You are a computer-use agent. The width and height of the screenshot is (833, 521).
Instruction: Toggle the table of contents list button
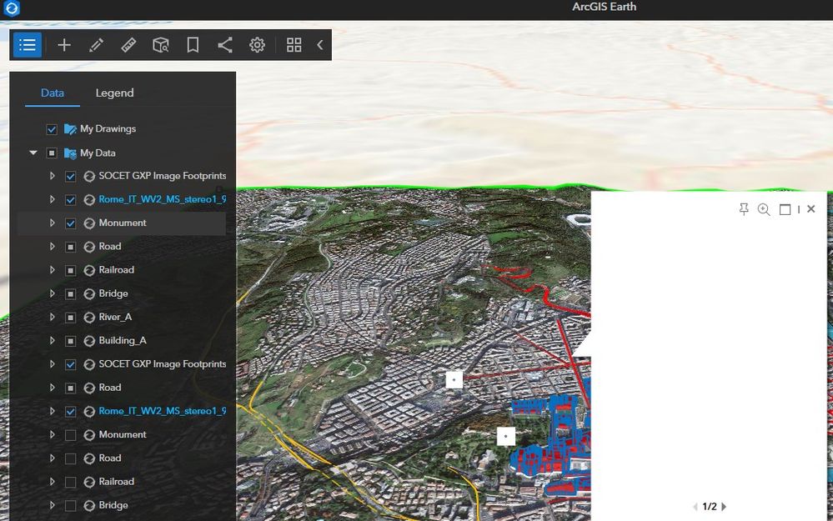pos(28,45)
